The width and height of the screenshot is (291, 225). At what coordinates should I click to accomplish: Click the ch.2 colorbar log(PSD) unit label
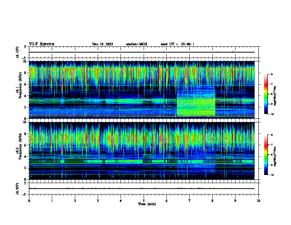(275, 156)
